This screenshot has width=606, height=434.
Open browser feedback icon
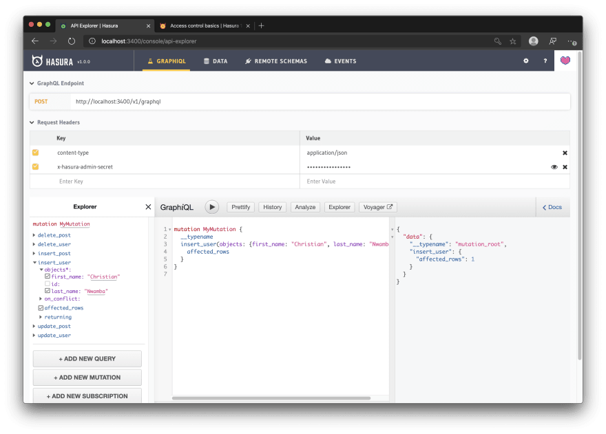coord(553,41)
